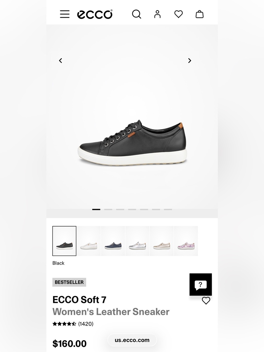This screenshot has height=352, width=264.
Task: Open the hamburger navigation menu
Action: pyautogui.click(x=65, y=14)
